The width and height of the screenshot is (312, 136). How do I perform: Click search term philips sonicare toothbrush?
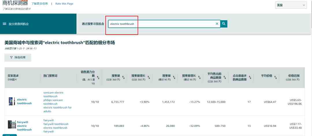pyautogui.click(x=53, y=102)
